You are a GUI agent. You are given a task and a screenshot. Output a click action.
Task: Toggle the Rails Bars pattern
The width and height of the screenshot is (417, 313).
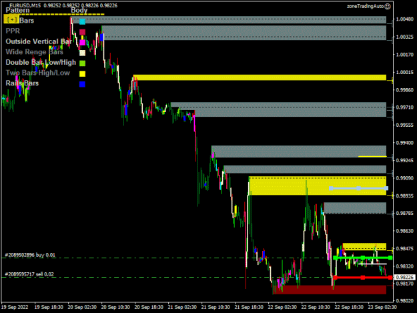22,83
